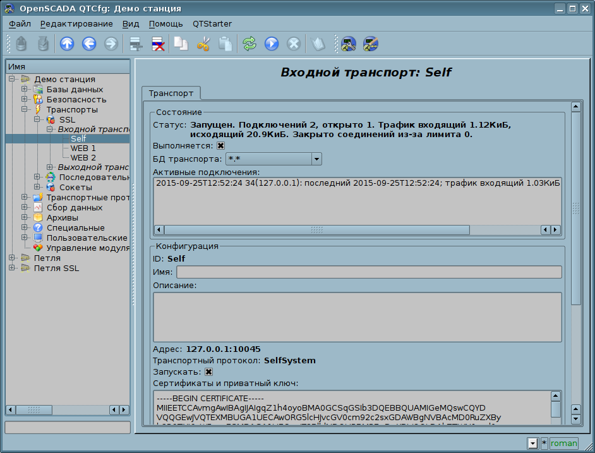Click the 'roman' user button in status bar

point(563,443)
